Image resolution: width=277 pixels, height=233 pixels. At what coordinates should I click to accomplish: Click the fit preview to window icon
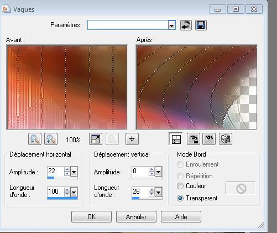tap(96, 139)
